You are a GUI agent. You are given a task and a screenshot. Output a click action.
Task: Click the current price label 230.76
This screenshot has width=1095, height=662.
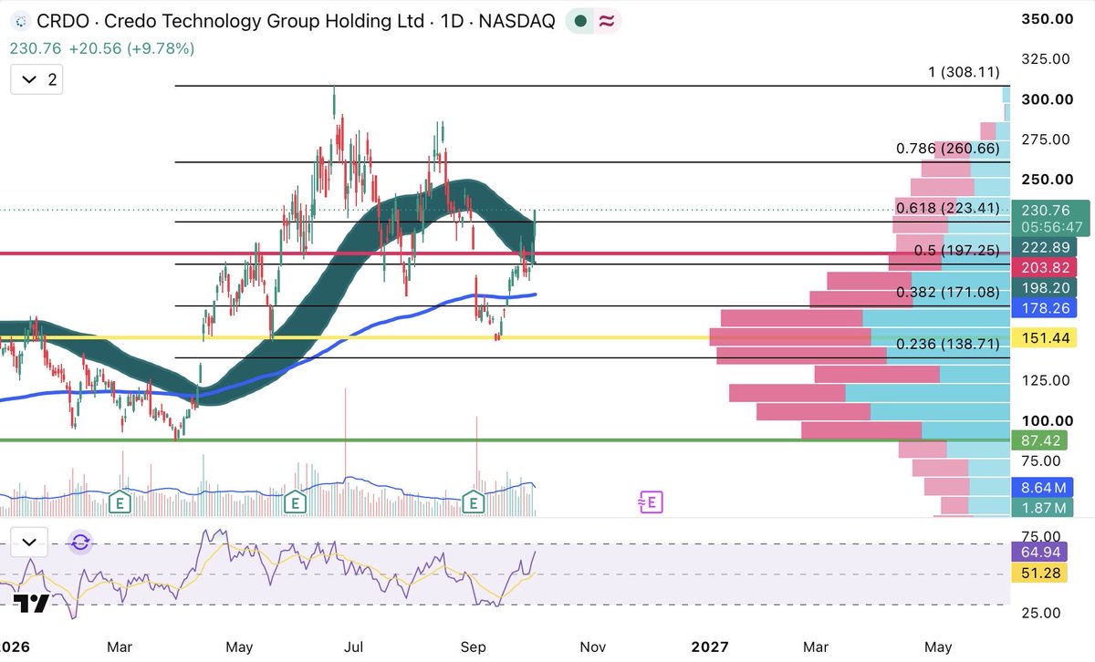tap(1045, 209)
